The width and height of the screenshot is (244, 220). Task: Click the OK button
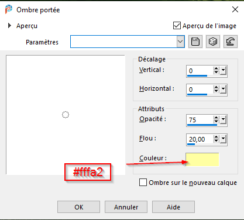pyautogui.click(x=78, y=207)
